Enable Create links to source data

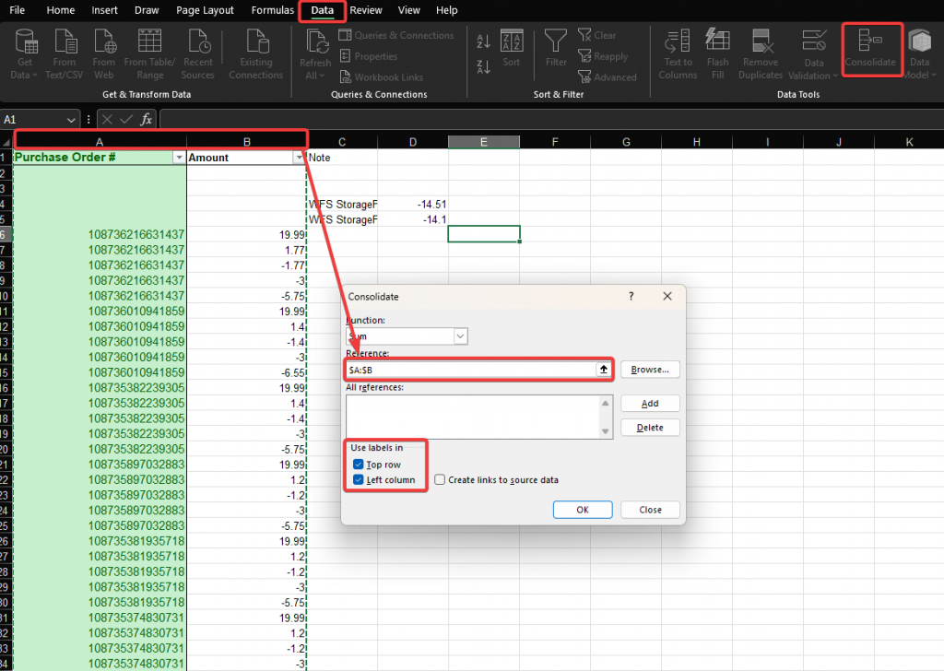[440, 480]
